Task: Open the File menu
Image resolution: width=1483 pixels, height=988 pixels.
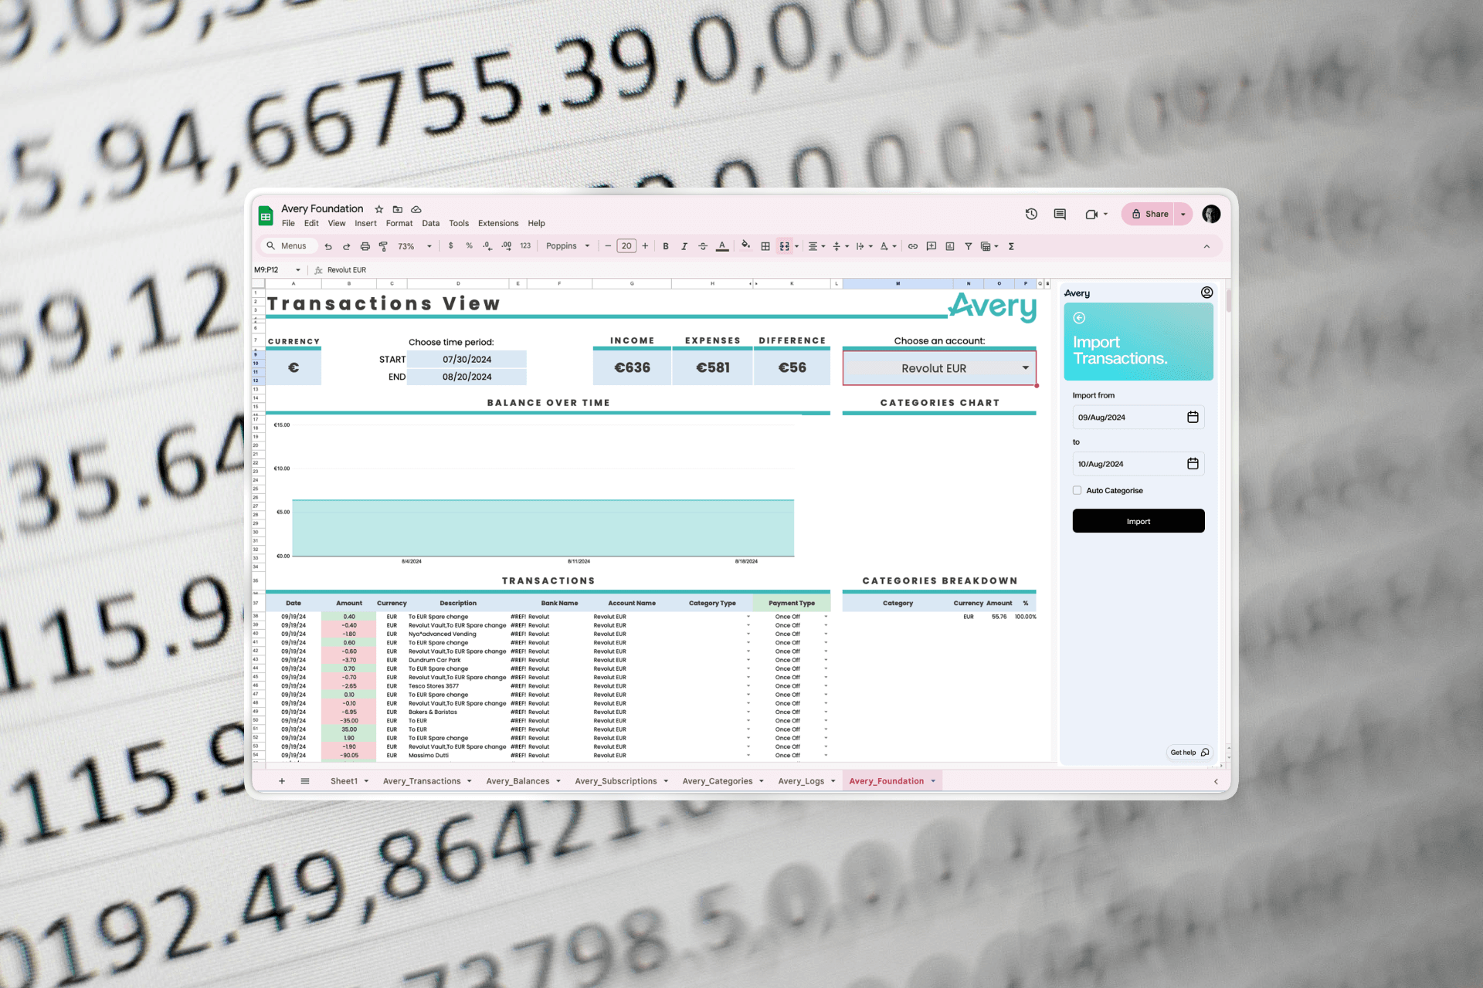Action: point(288,223)
